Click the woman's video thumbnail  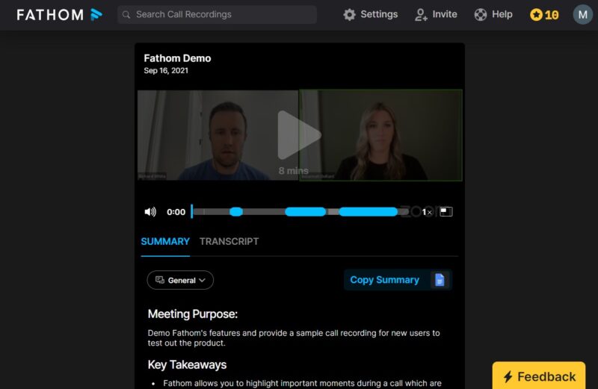(380, 135)
